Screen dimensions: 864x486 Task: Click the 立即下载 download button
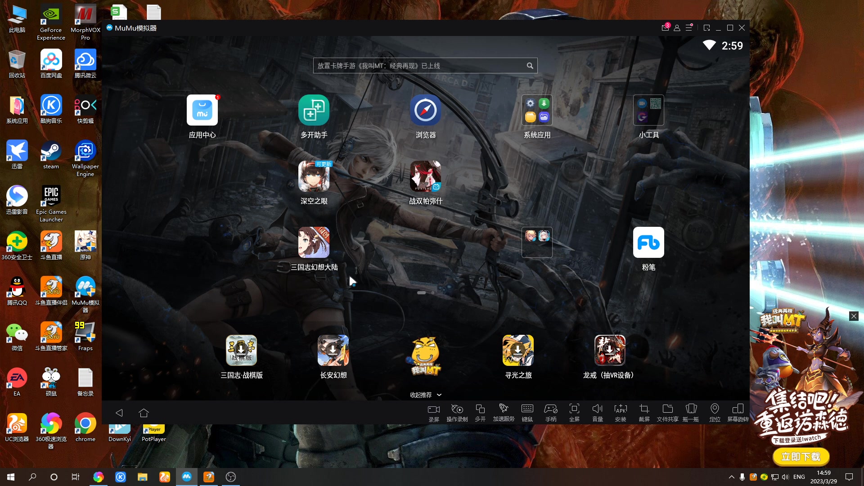click(801, 457)
